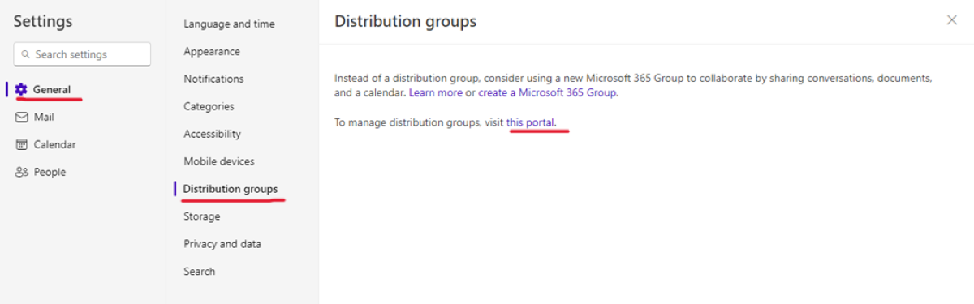Open Privacy and data settings

[222, 244]
